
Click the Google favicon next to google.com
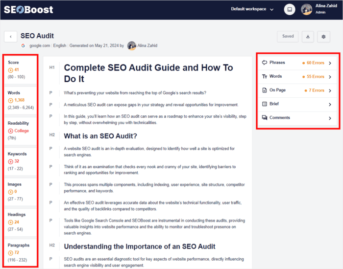click(23, 45)
